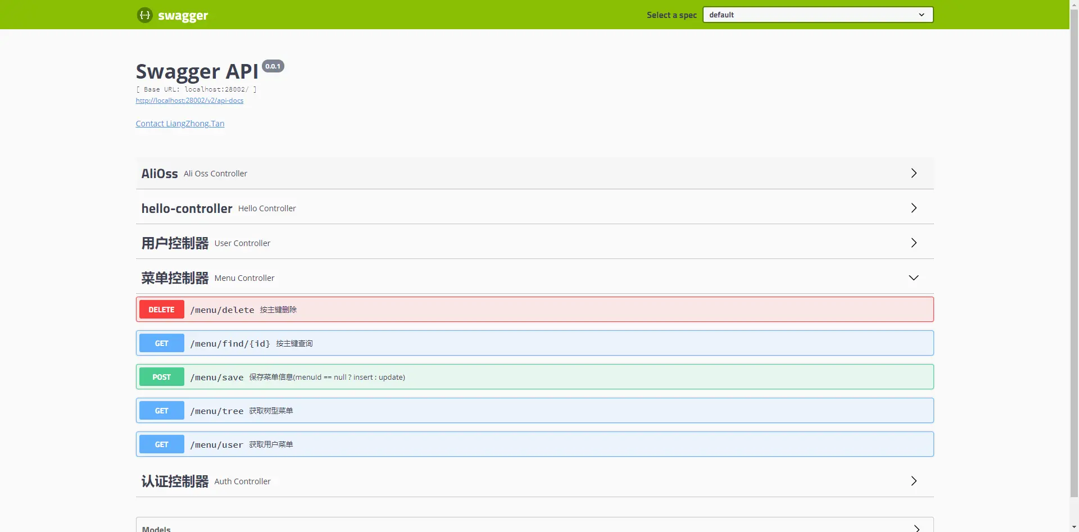Click the Models section heading
1079x532 pixels.
point(156,529)
